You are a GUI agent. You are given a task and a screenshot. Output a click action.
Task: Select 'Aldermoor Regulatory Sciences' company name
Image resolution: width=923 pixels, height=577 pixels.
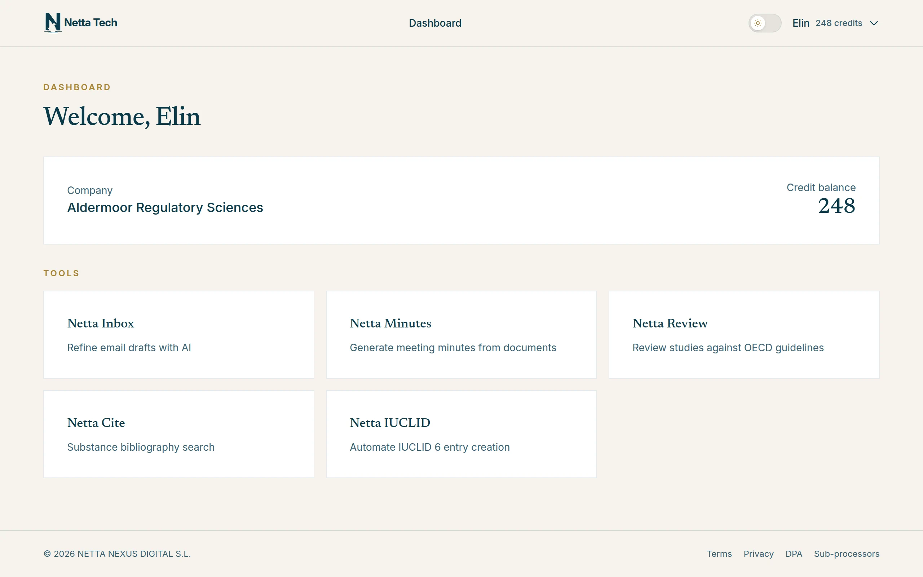165,208
